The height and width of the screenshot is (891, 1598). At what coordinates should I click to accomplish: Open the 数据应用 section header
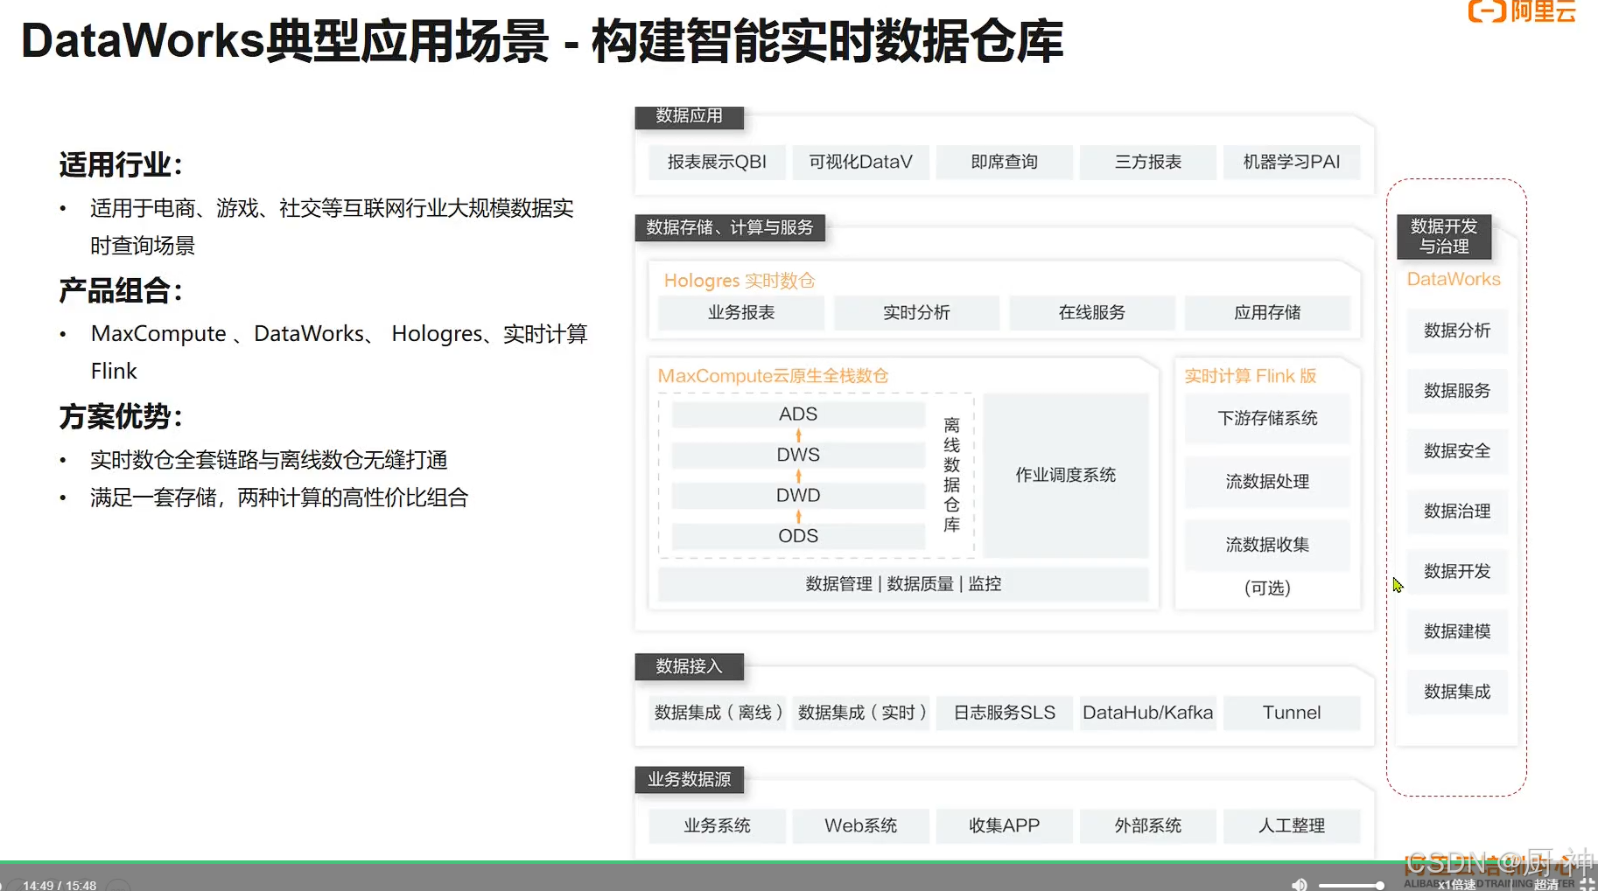(x=689, y=116)
